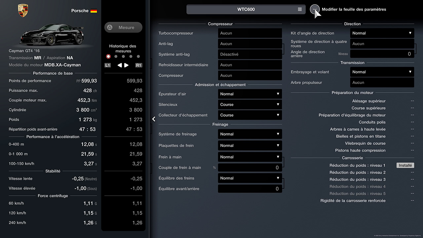Open the Épurateur d'air dropdown

pyautogui.click(x=250, y=94)
